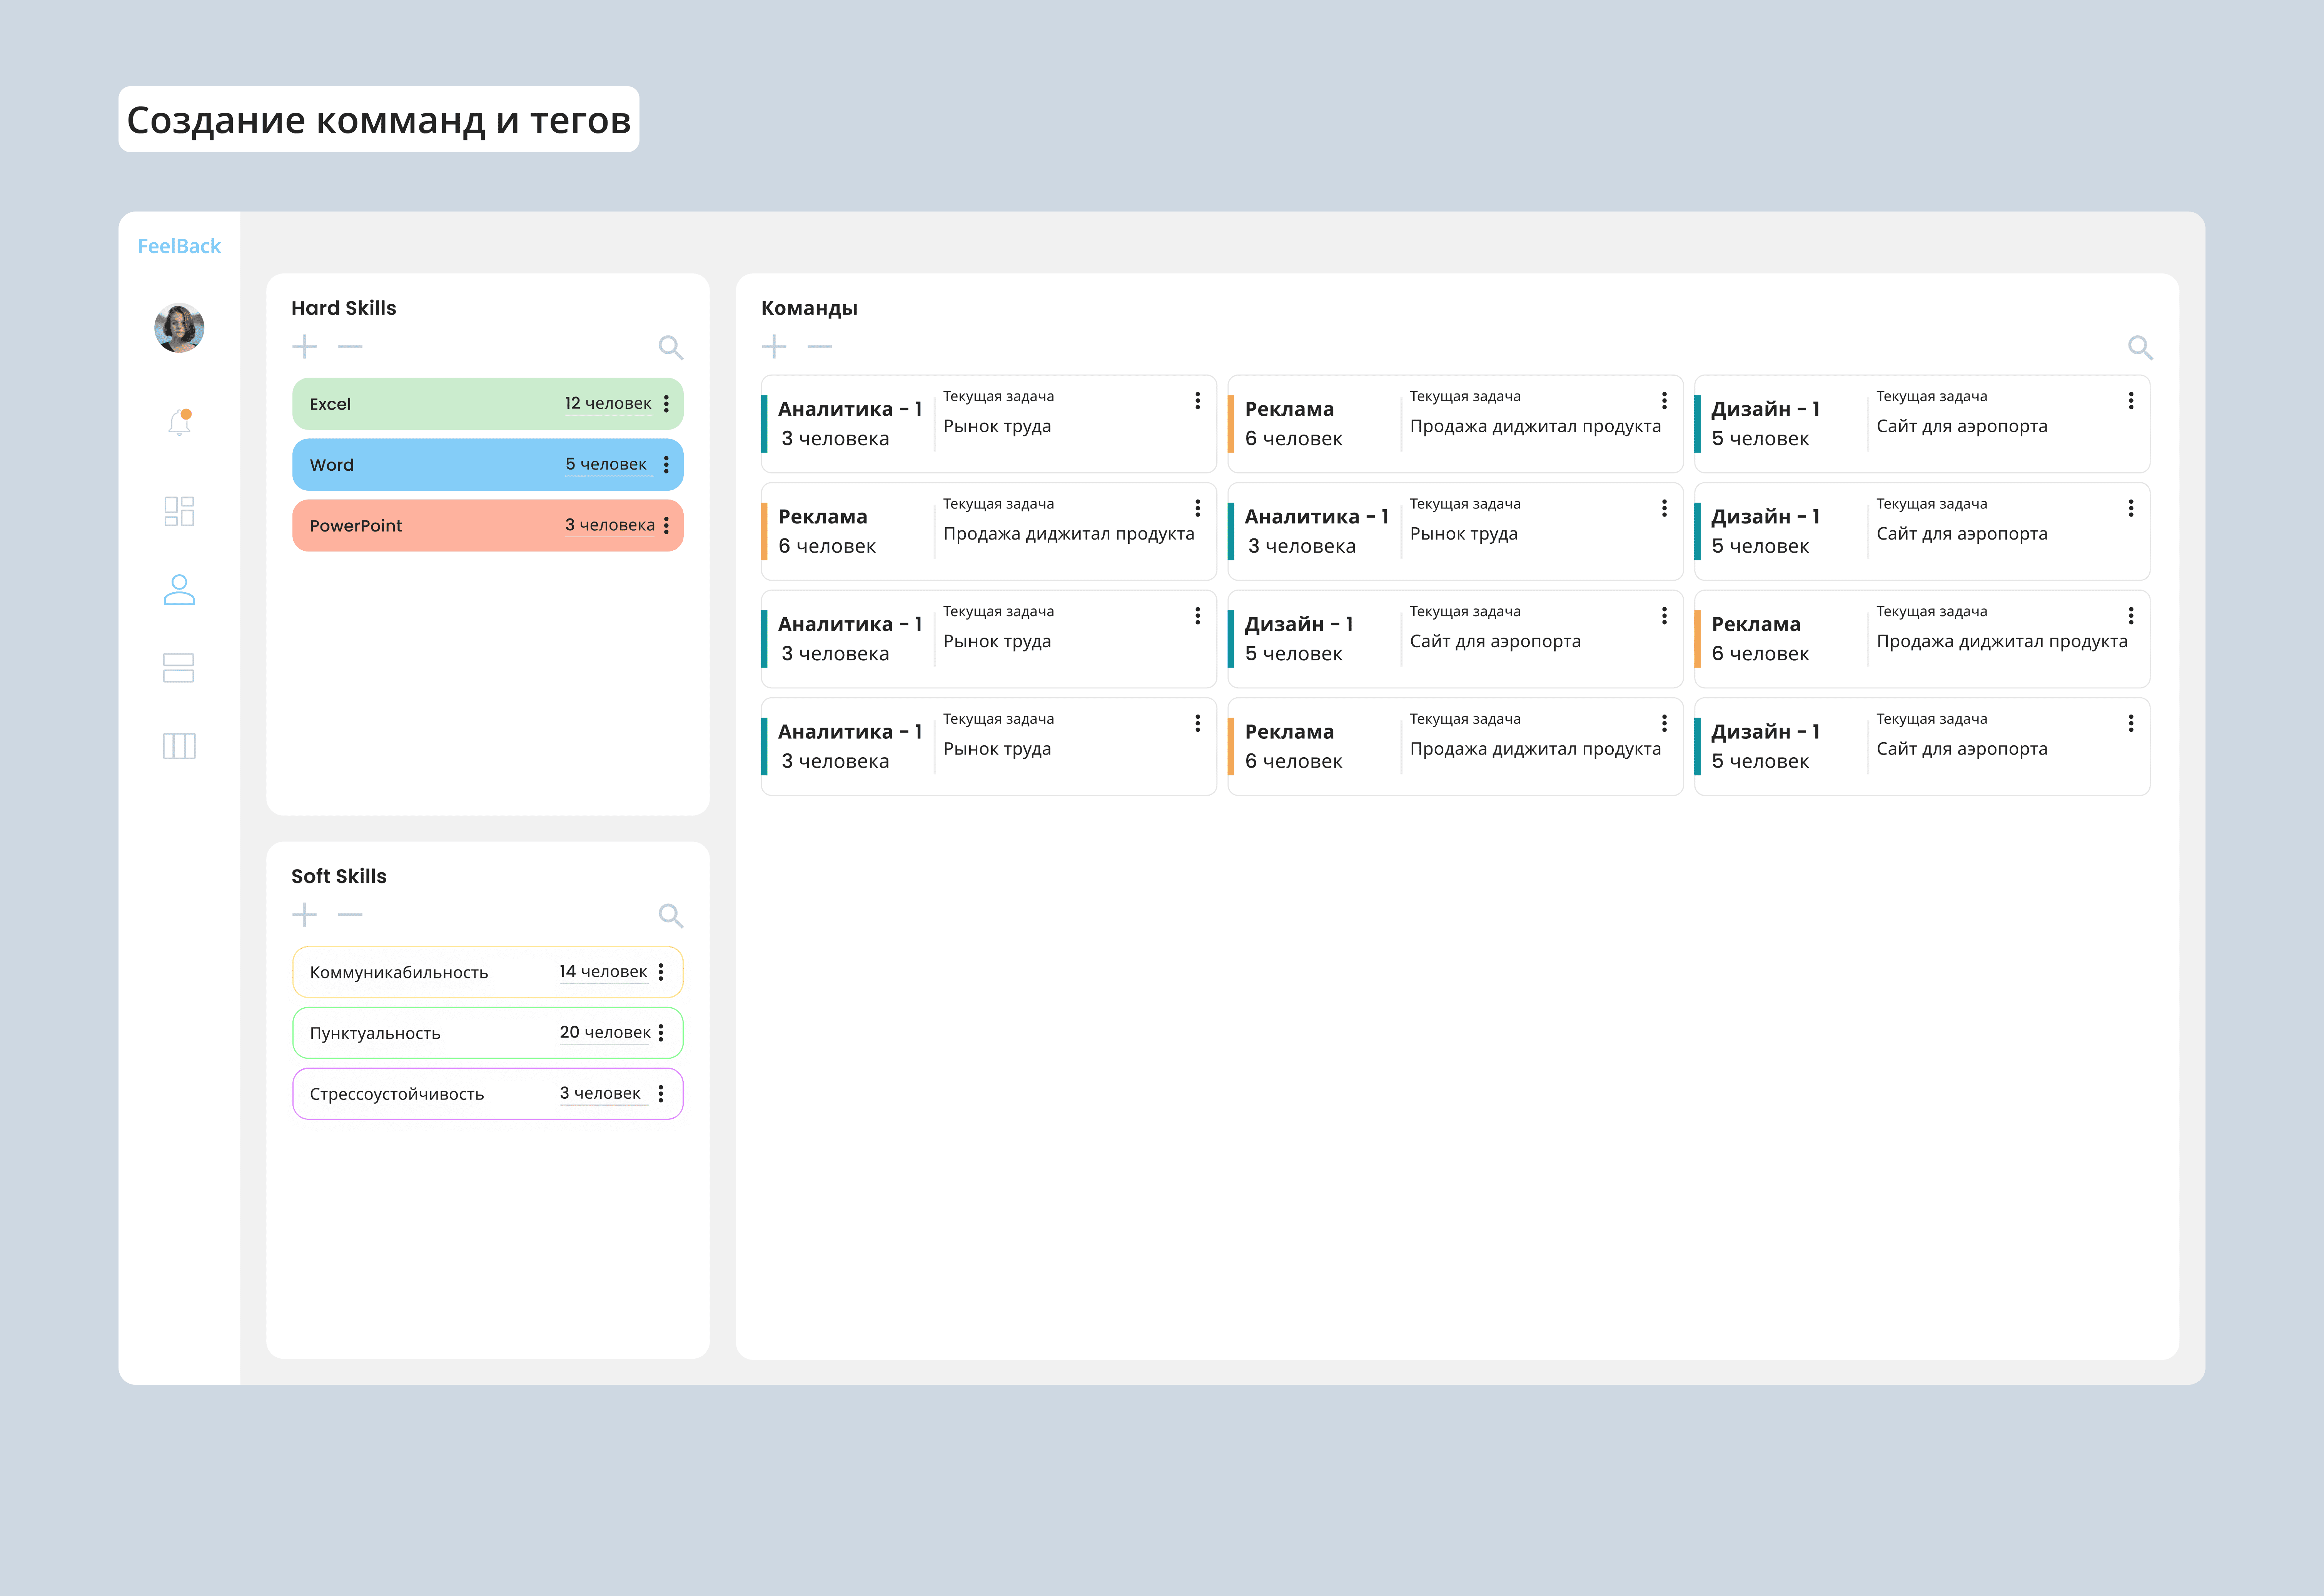Open the three-dot menu on Пунктуальность tag
This screenshot has height=1596, width=2324.
[x=661, y=1033]
